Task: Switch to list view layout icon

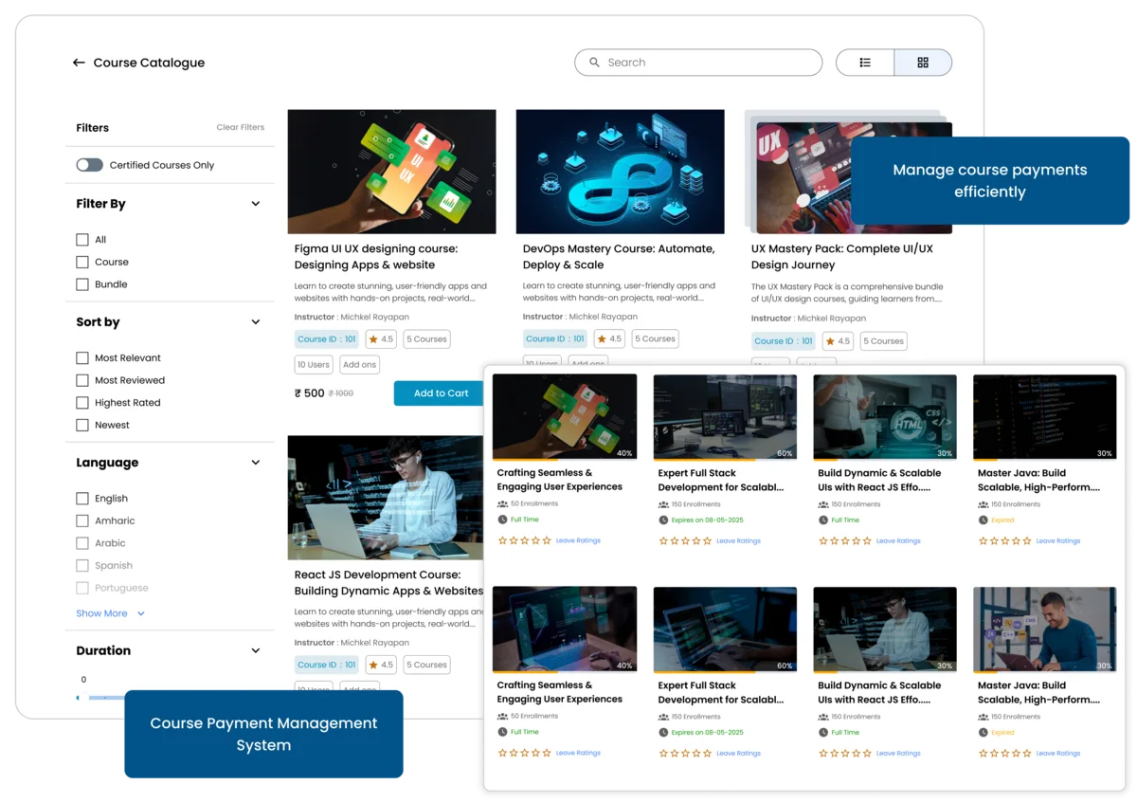Action: coord(865,63)
